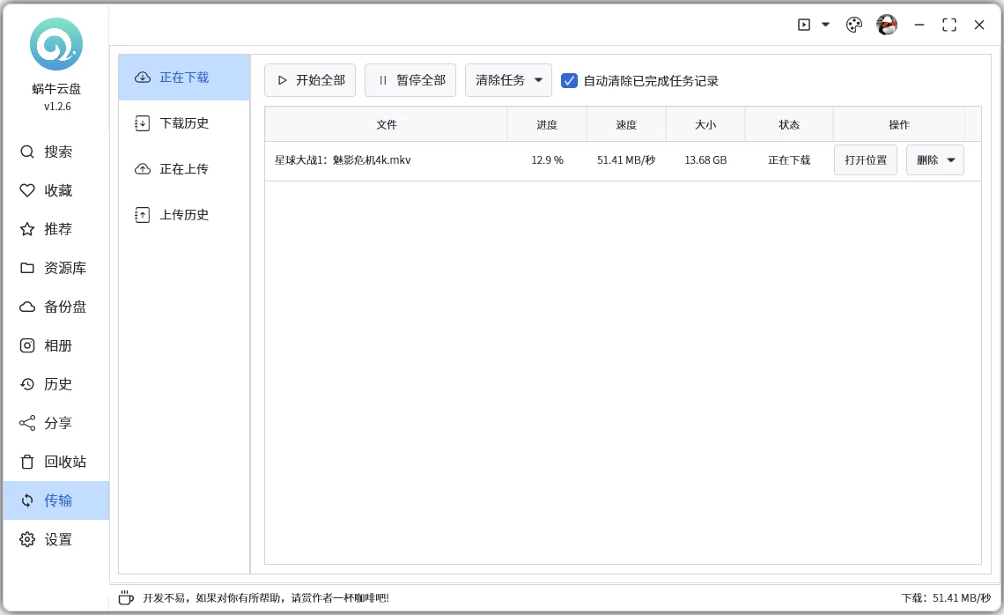Click Open Location for the mkv file

tap(866, 160)
